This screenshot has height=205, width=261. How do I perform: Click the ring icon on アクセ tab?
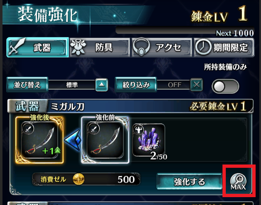tap(141, 47)
